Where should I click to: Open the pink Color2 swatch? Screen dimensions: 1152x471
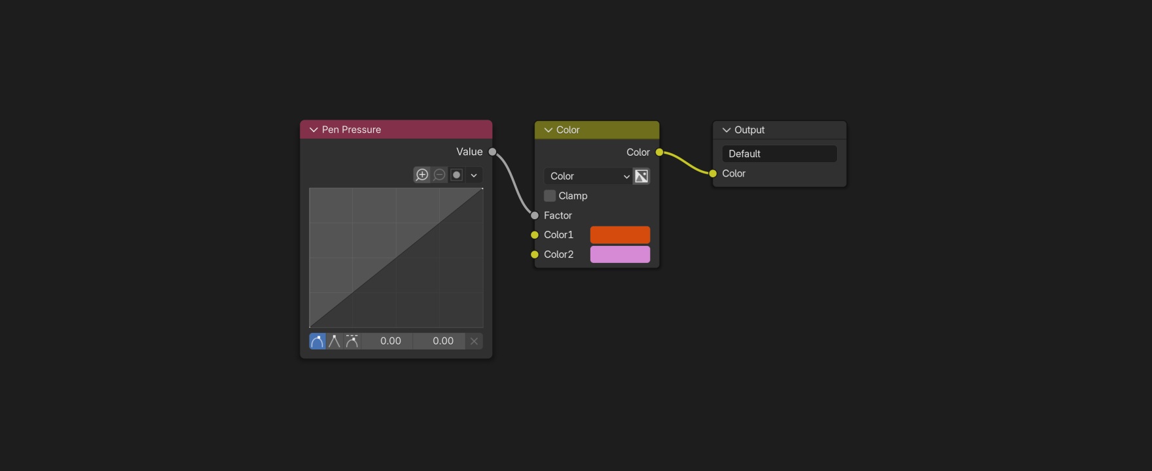(x=620, y=254)
